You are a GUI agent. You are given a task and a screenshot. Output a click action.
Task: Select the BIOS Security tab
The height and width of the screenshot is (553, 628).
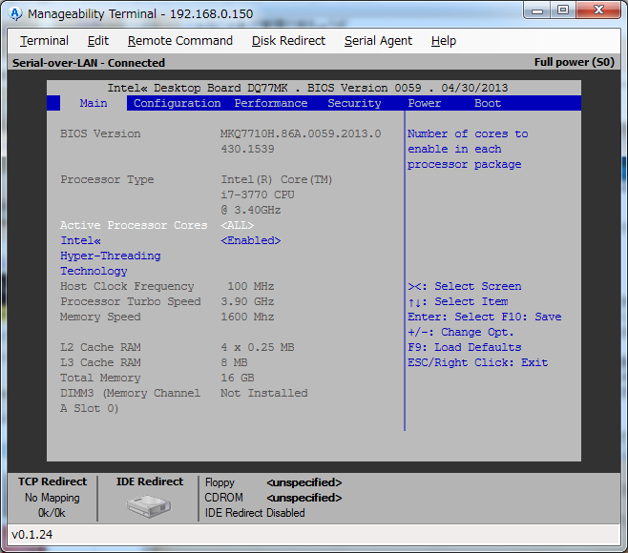click(354, 103)
